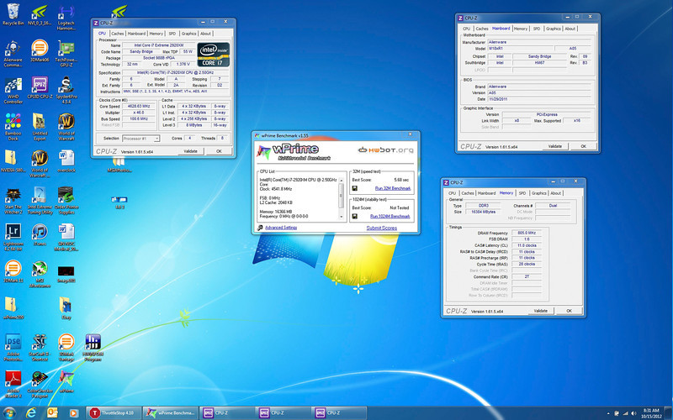Click save icon in 1024M stability test box

coord(355,217)
